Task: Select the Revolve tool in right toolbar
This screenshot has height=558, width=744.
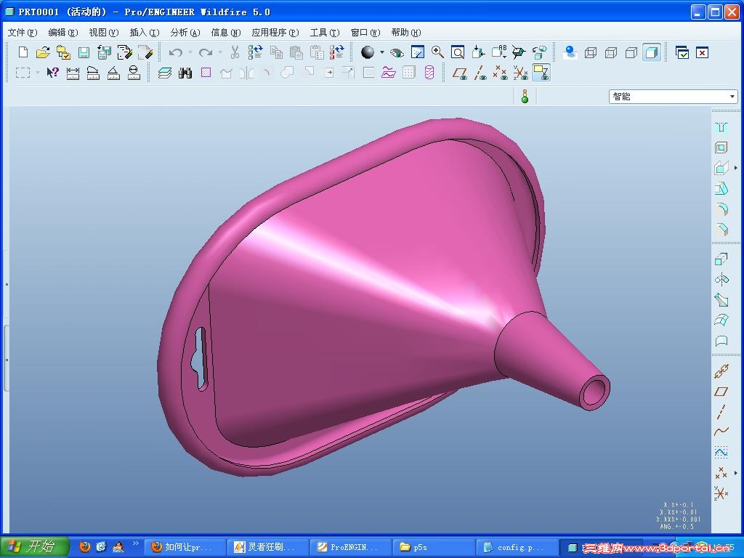Action: point(721,280)
